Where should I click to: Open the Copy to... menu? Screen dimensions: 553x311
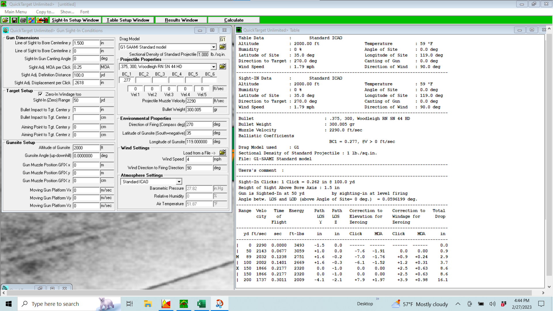[45, 12]
